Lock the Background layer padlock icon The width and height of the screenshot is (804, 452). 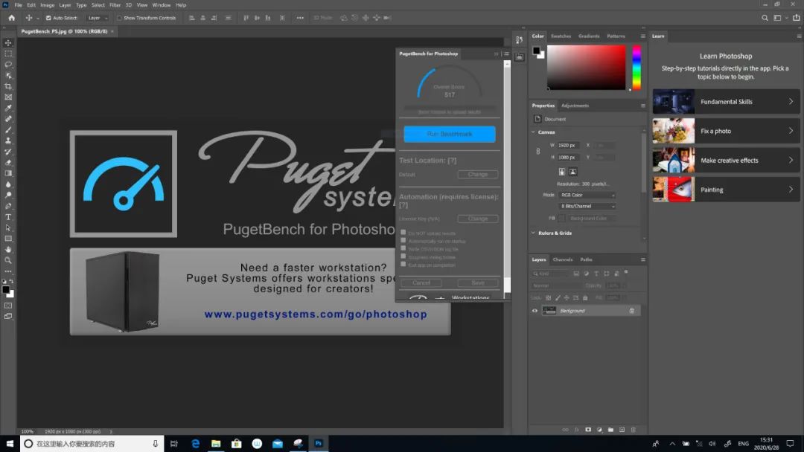[632, 311]
